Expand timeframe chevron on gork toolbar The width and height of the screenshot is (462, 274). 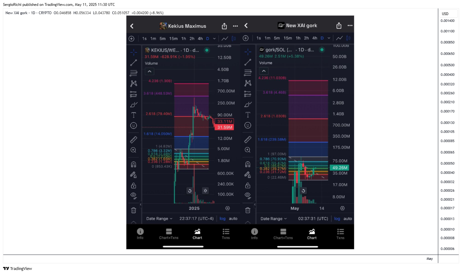click(329, 38)
